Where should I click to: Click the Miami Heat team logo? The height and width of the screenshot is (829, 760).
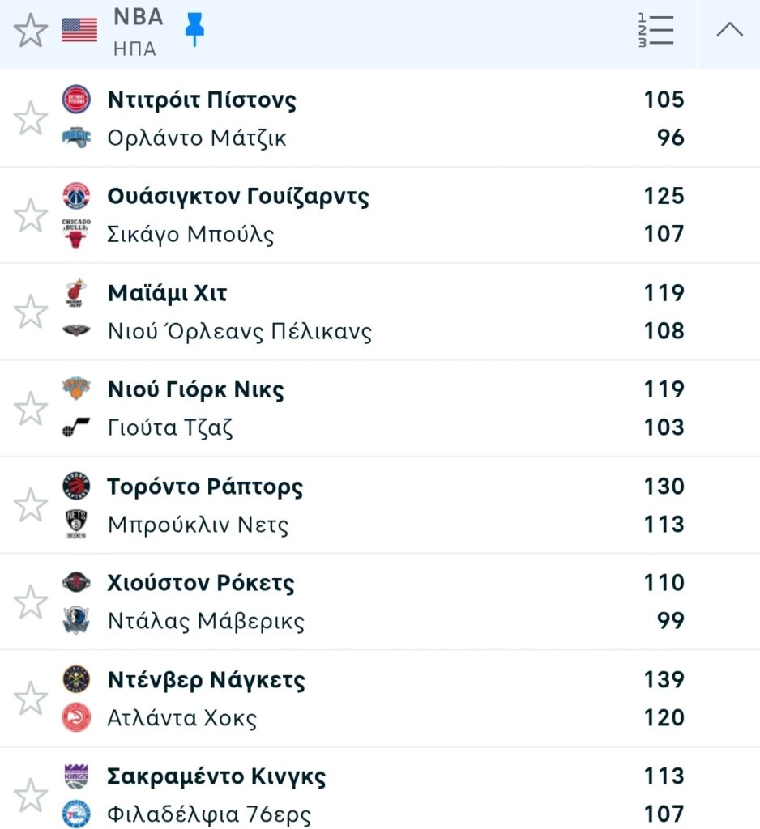point(76,293)
